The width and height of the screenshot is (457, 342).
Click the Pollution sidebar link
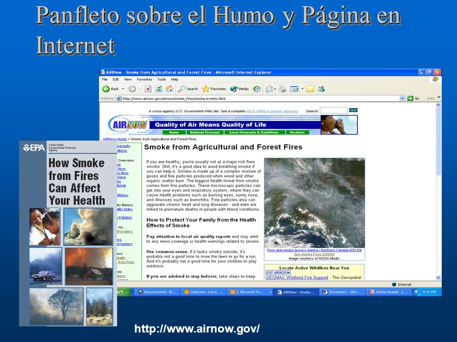[125, 218]
